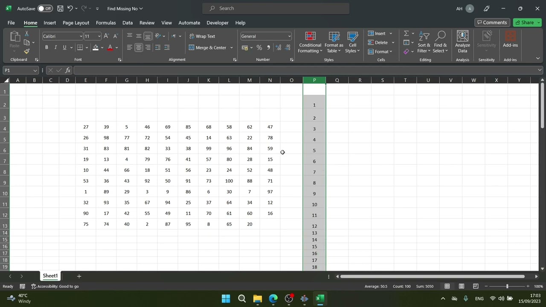Click the Fill Color bucket swatch
This screenshot has height=307, width=546.
(96, 47)
